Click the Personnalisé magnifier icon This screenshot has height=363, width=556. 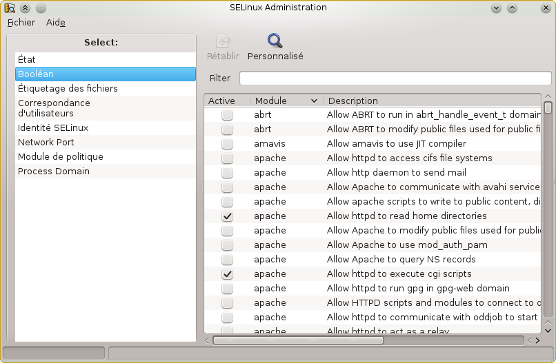275,41
